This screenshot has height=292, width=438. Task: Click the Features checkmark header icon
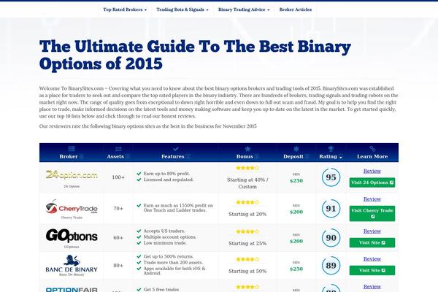[176, 149]
